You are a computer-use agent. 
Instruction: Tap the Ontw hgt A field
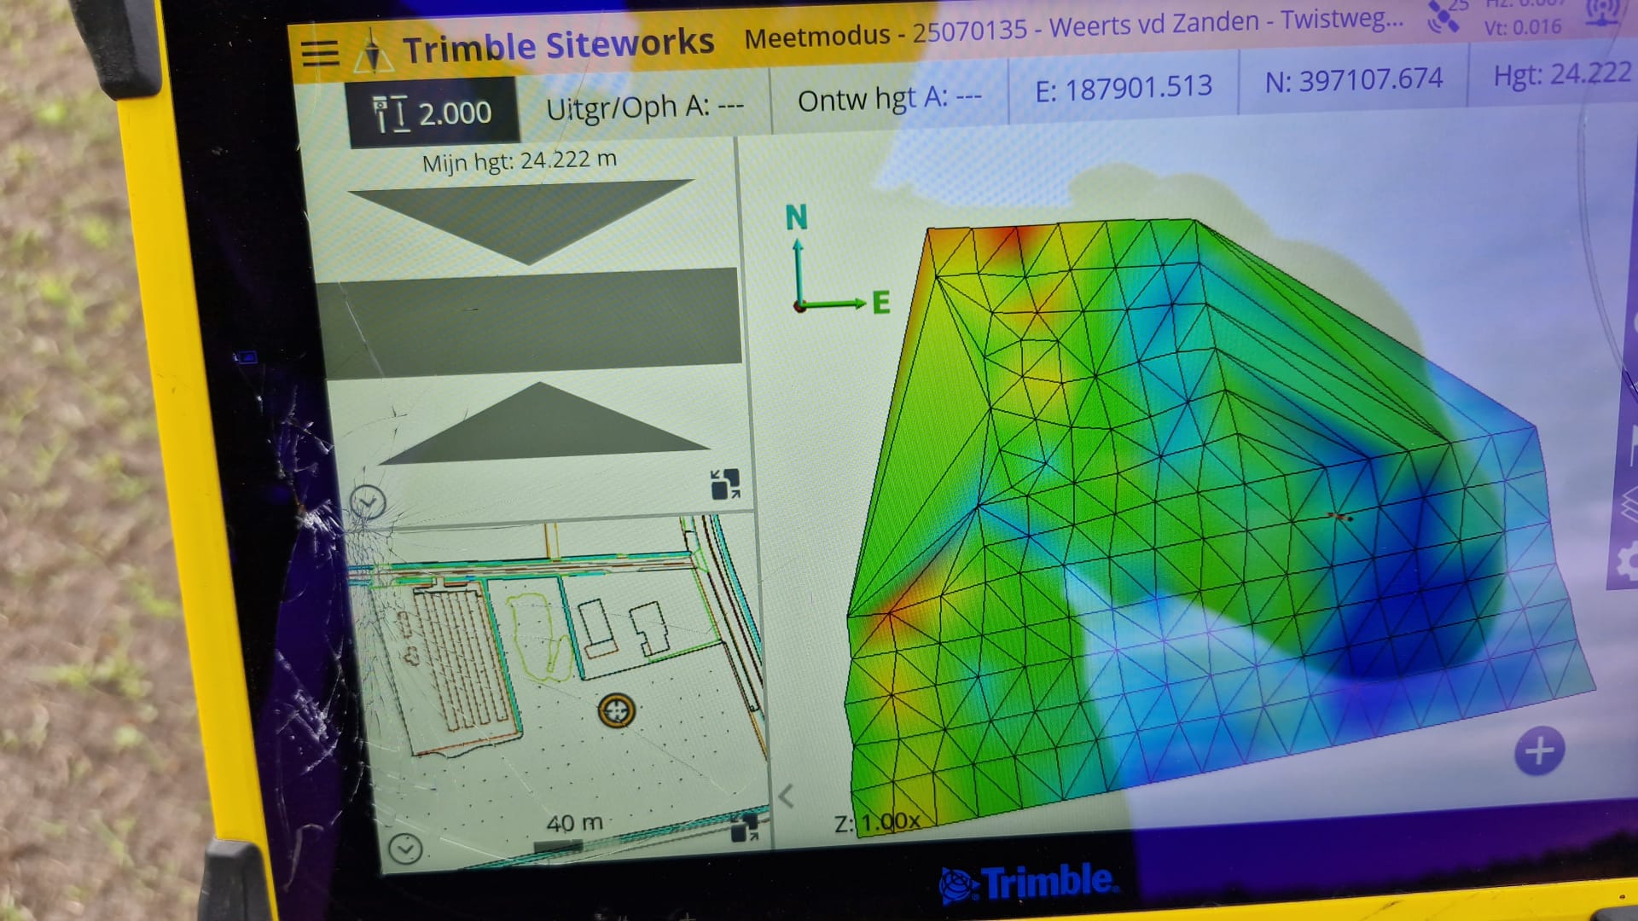coord(889,99)
